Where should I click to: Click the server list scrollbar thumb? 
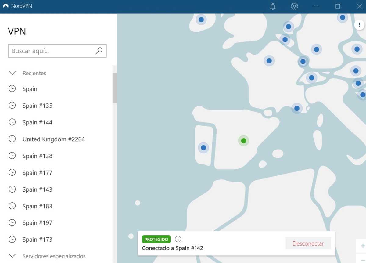point(115,88)
